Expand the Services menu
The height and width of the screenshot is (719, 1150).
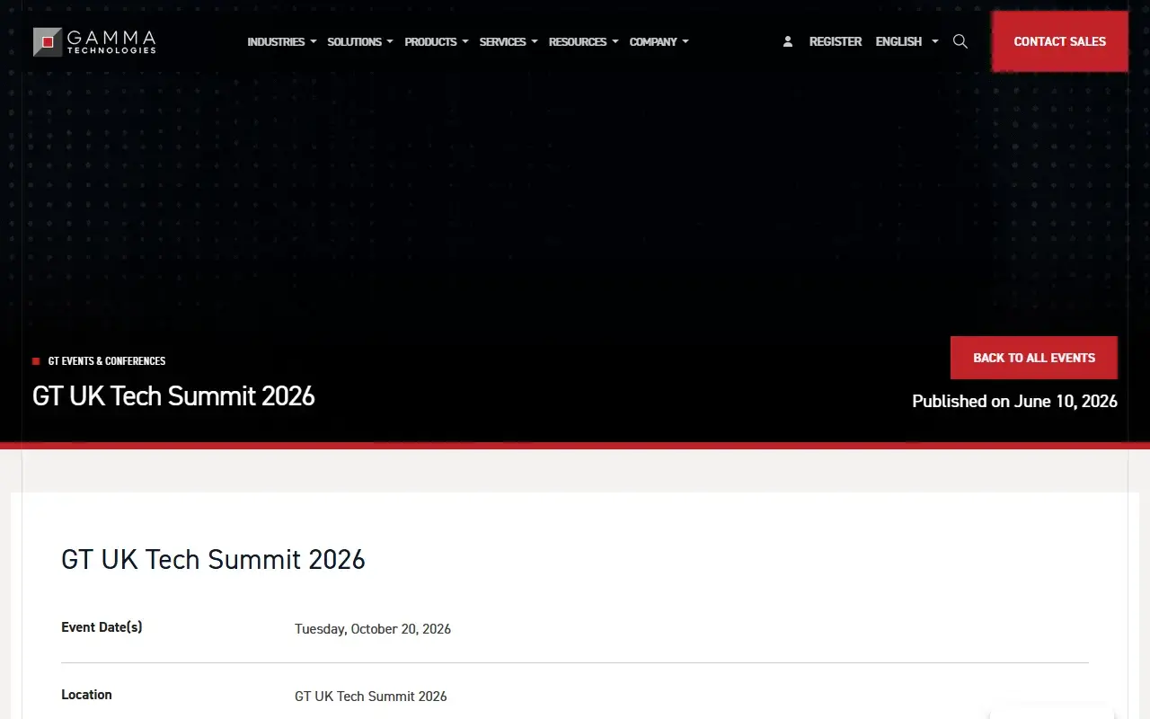tap(509, 41)
